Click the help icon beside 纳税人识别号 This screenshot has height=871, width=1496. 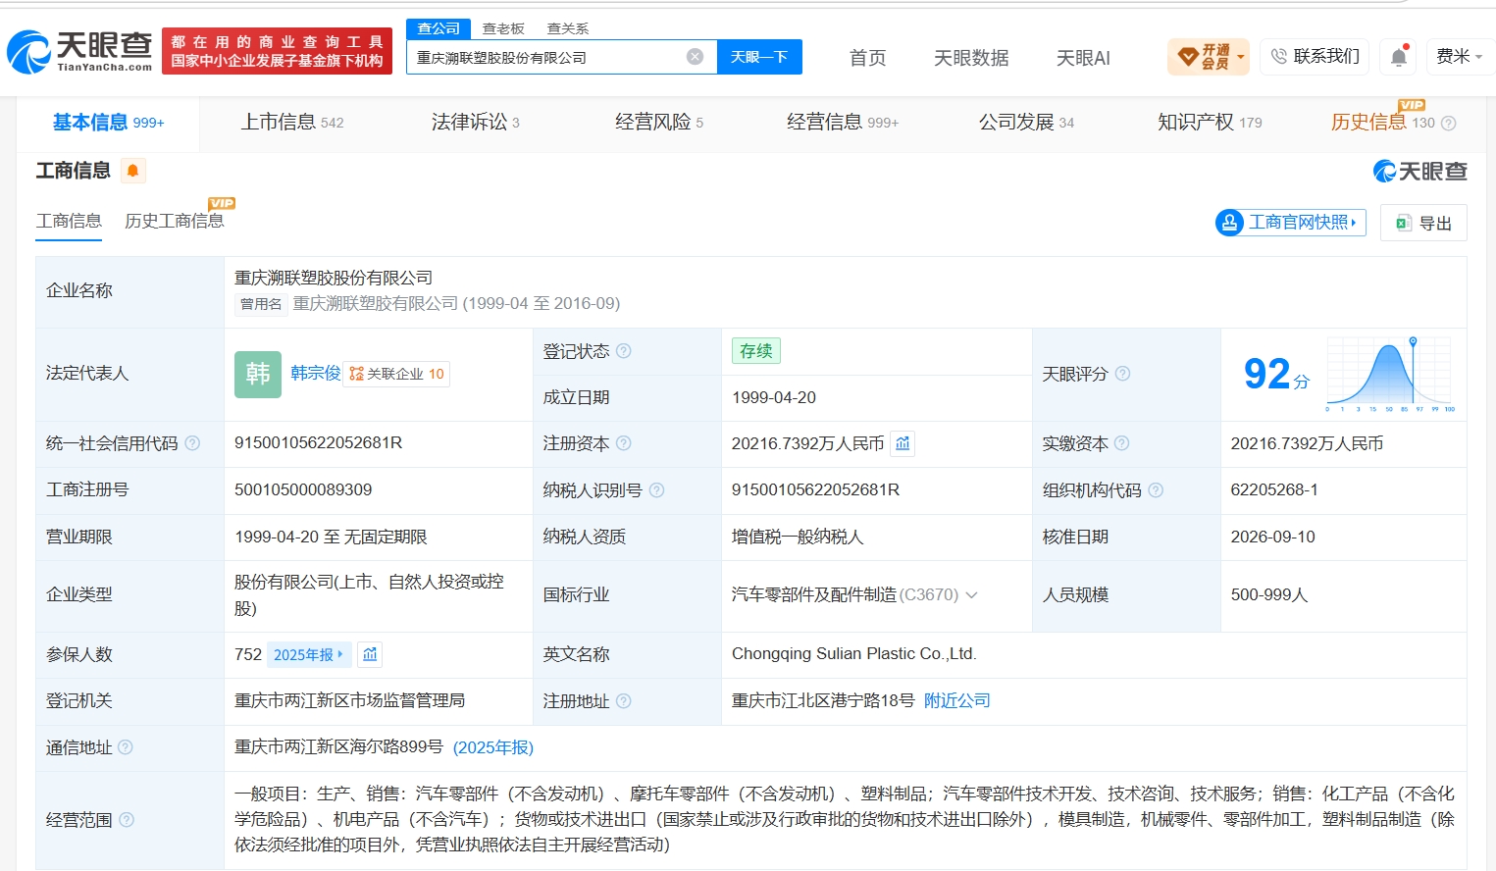click(x=656, y=490)
